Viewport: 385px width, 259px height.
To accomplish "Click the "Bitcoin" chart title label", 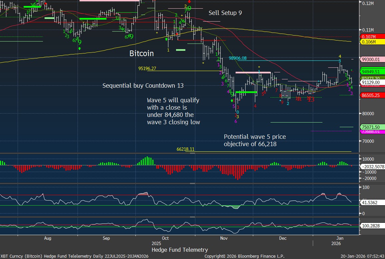I will coord(141,53).
